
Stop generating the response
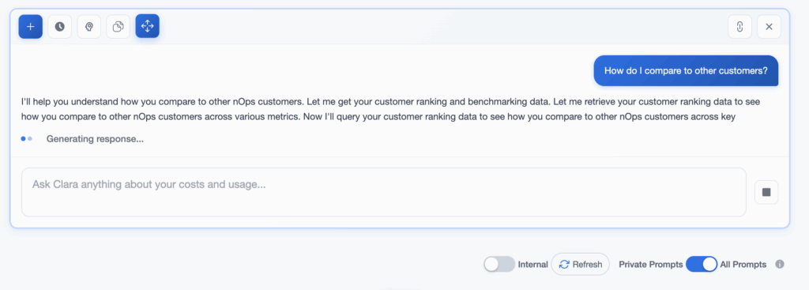[766, 192]
